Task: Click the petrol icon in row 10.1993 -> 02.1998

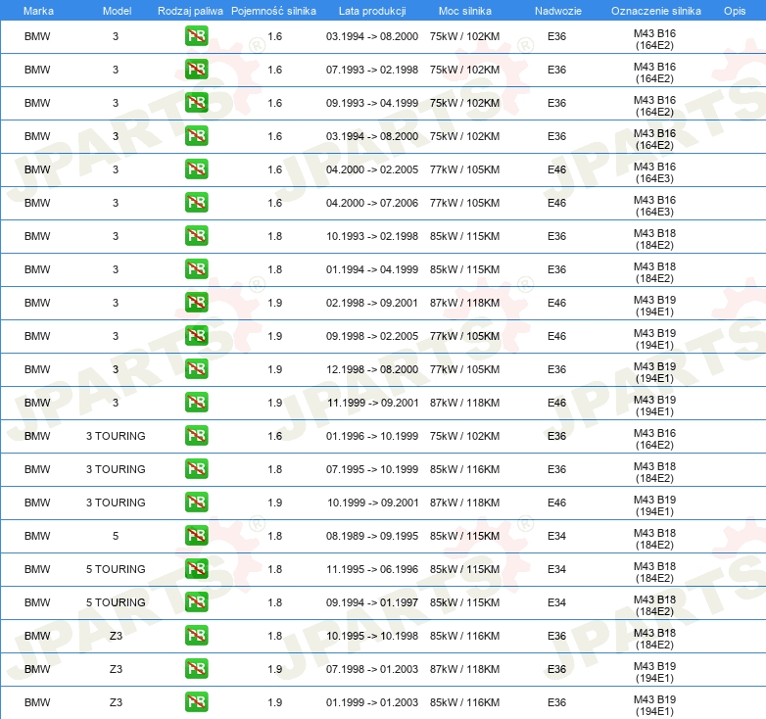Action: click(196, 235)
